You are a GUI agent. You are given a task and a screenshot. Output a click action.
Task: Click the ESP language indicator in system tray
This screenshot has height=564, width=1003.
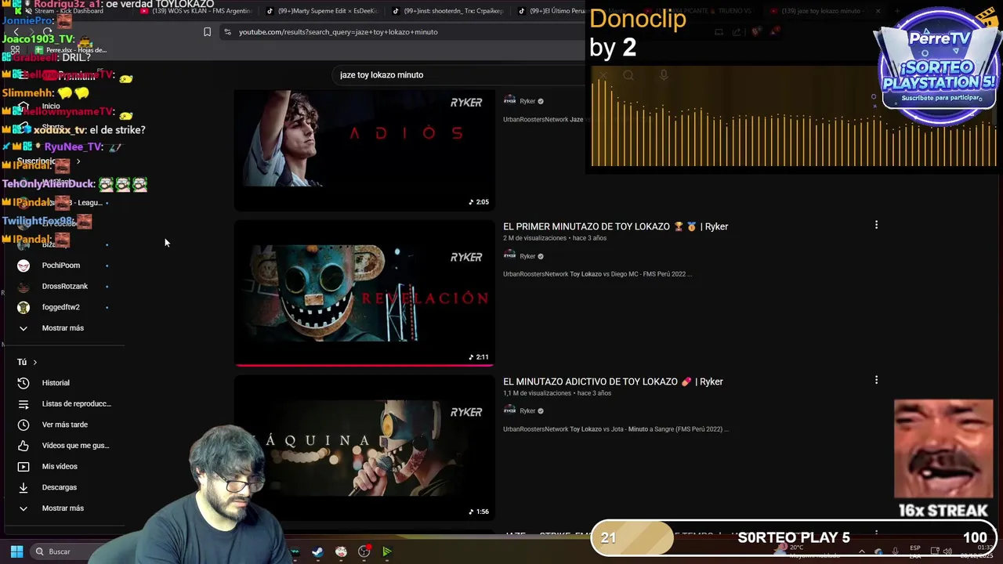tap(914, 551)
